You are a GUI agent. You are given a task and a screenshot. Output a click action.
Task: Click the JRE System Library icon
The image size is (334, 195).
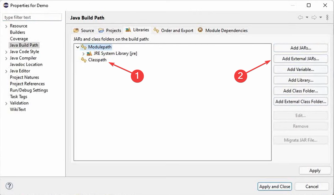[x=89, y=54]
